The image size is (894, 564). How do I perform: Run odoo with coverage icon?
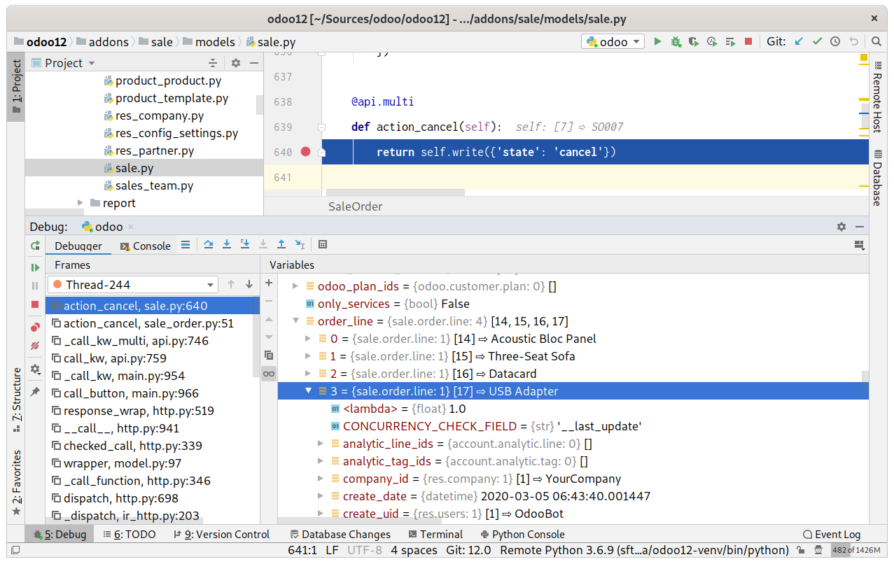(x=694, y=42)
